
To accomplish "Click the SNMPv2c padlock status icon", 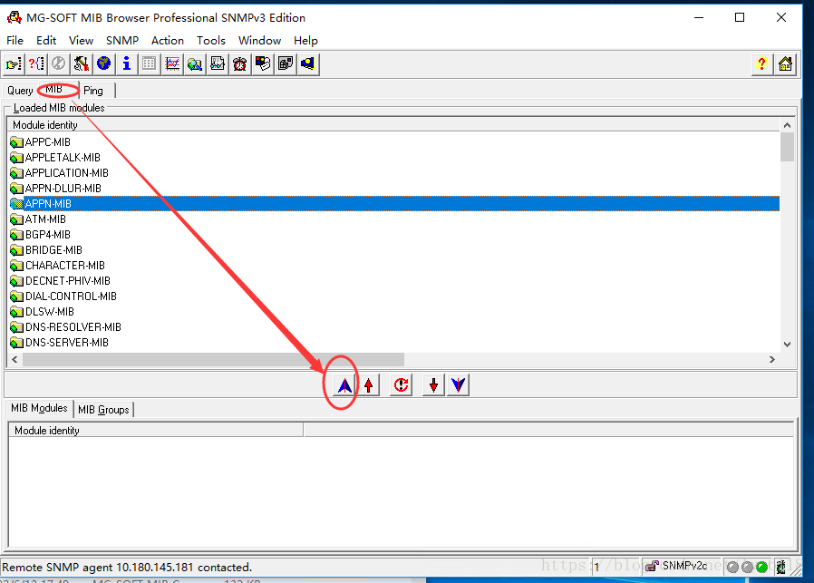I will coord(652,567).
